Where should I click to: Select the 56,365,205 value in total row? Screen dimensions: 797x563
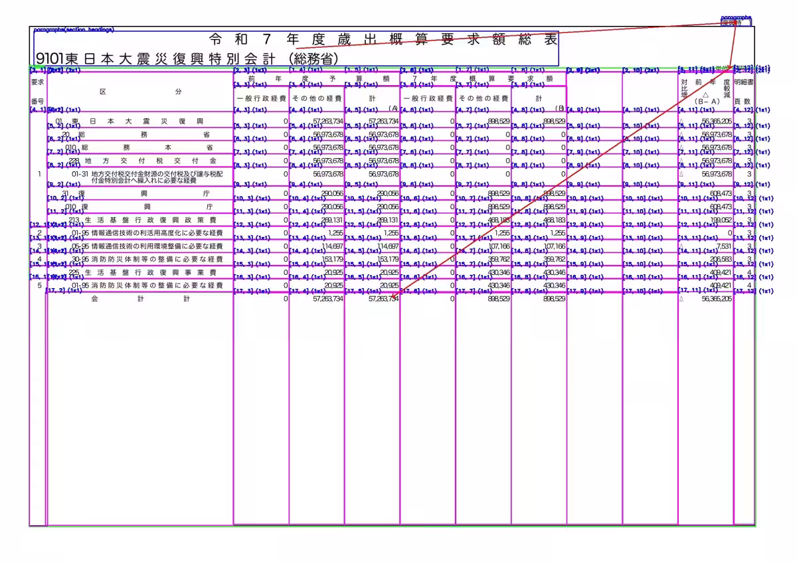[x=716, y=299]
